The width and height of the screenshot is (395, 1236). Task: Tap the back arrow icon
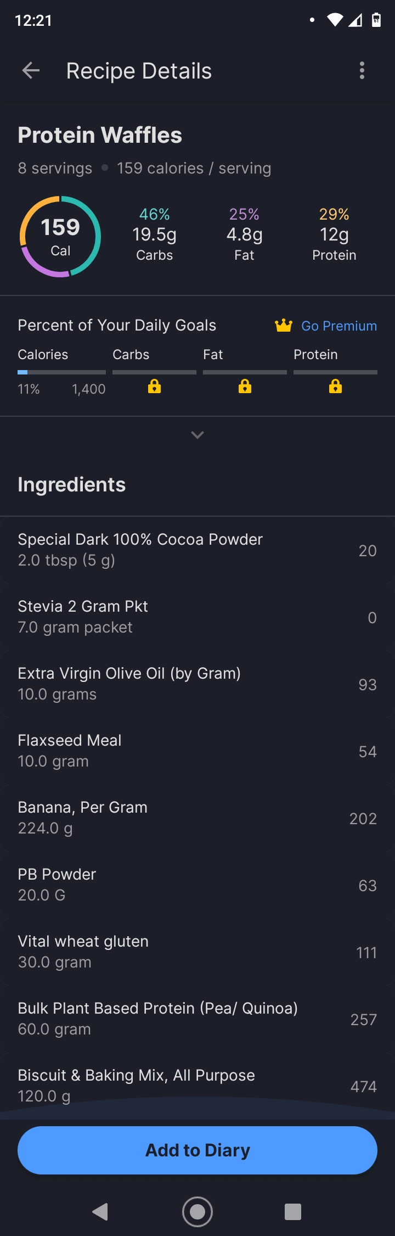click(31, 71)
